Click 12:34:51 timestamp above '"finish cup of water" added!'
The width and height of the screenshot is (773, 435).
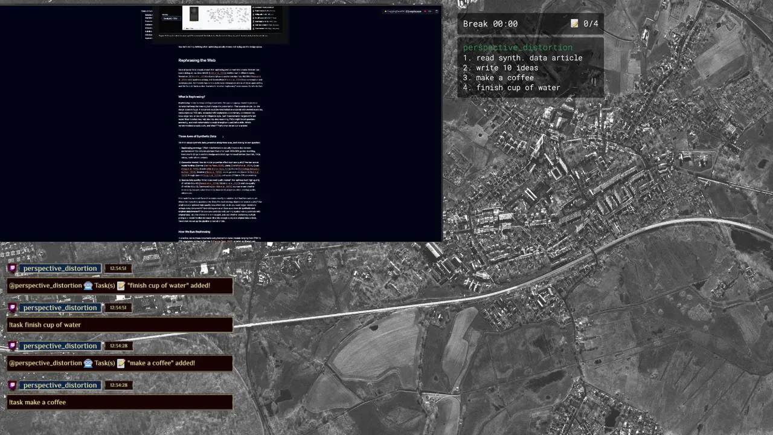[x=118, y=268]
